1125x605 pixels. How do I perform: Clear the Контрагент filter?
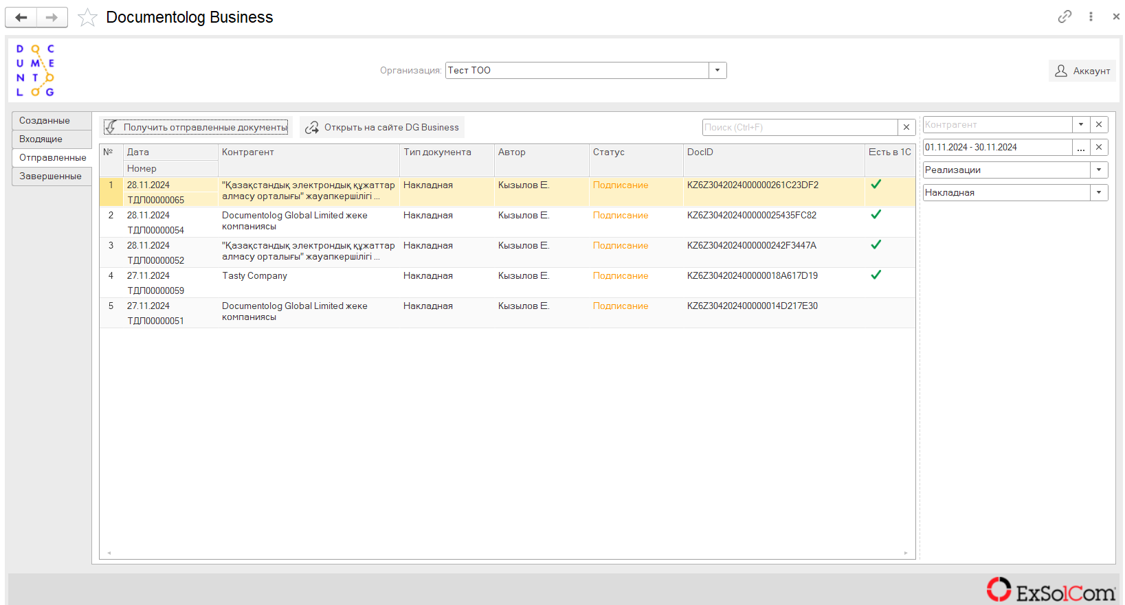point(1099,124)
